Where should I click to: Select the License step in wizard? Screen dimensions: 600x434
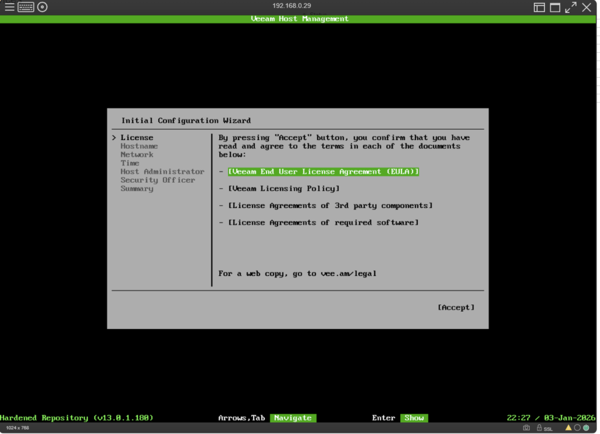pyautogui.click(x=137, y=138)
